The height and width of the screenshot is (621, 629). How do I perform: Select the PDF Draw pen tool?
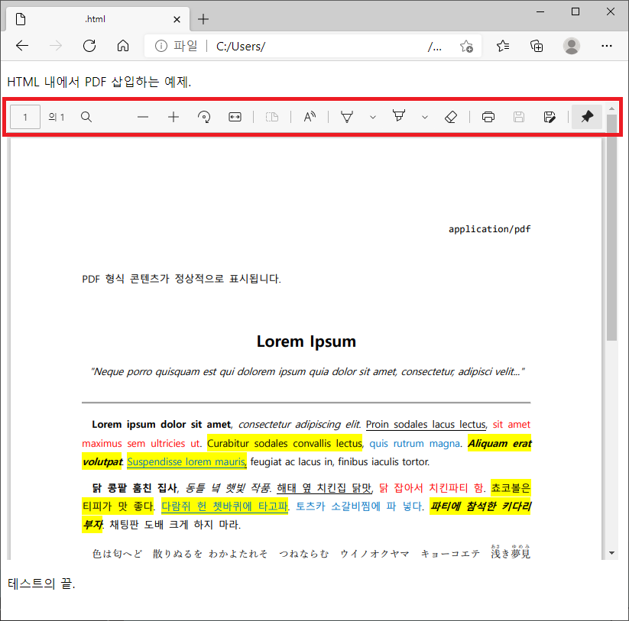pyautogui.click(x=347, y=117)
